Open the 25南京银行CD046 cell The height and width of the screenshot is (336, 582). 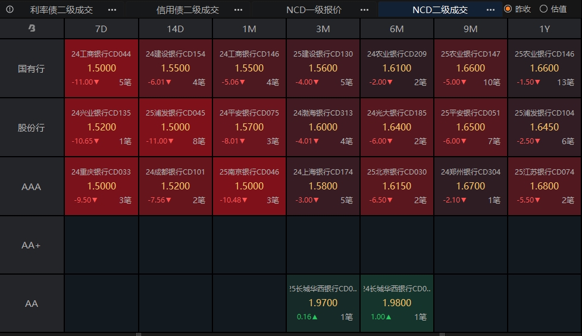click(x=249, y=186)
